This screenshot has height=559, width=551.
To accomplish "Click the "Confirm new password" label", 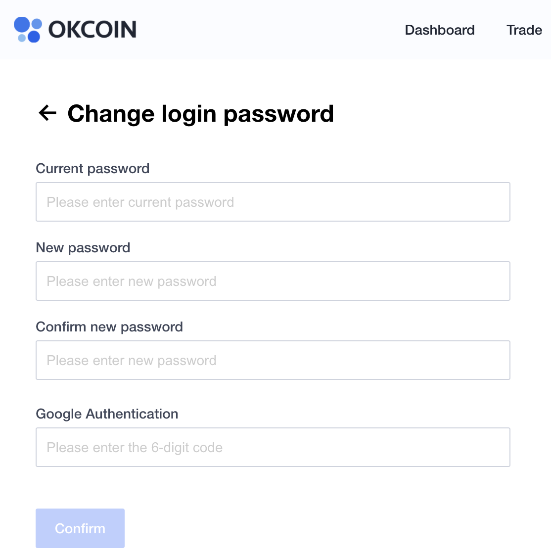I will click(x=109, y=327).
